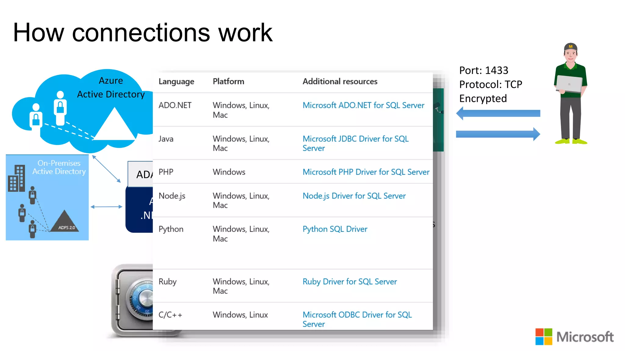Click the Python SQL Driver link

pos(335,229)
